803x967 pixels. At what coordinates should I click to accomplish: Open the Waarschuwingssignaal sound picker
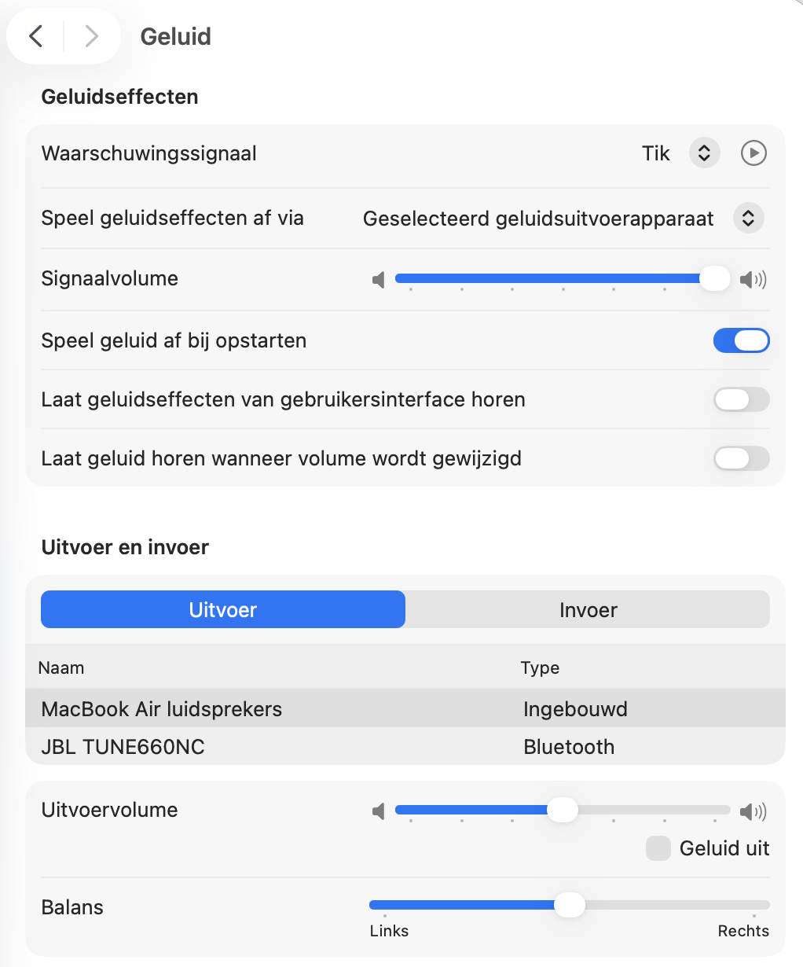coord(703,153)
